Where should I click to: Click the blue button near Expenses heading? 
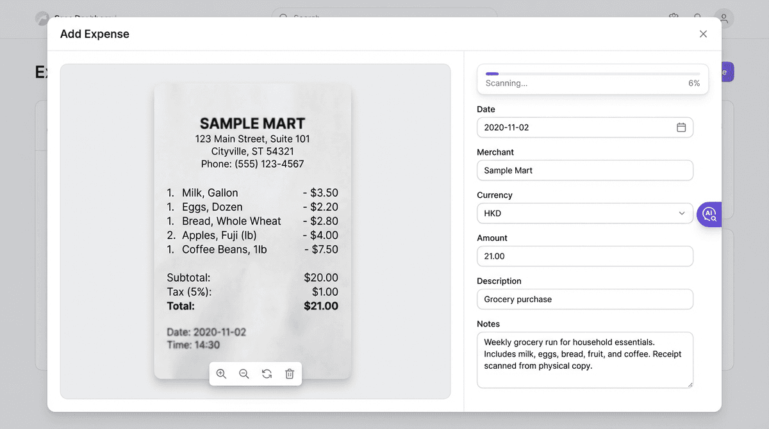(x=726, y=72)
